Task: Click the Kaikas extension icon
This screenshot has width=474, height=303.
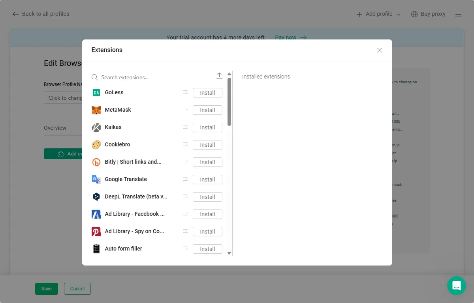Action: click(96, 127)
